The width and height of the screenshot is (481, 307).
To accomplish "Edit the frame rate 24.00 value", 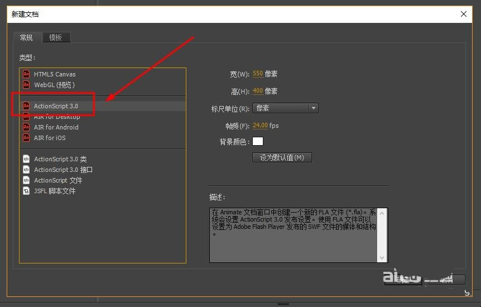I will click(260, 125).
